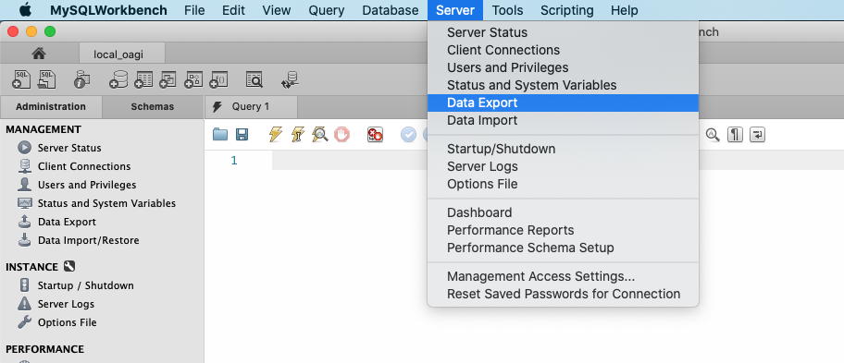Open the View menu
The height and width of the screenshot is (363, 844).
coord(277,10)
